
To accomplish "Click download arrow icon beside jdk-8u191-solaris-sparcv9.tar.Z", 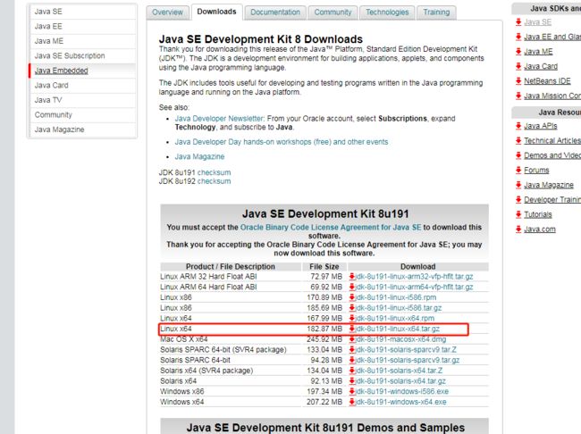I will point(352,349).
